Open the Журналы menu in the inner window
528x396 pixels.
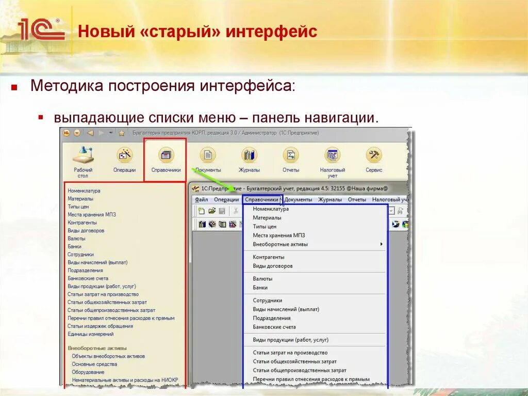tap(331, 200)
